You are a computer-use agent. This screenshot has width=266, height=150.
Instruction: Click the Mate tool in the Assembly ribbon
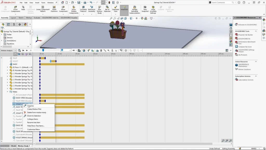point(23,8)
